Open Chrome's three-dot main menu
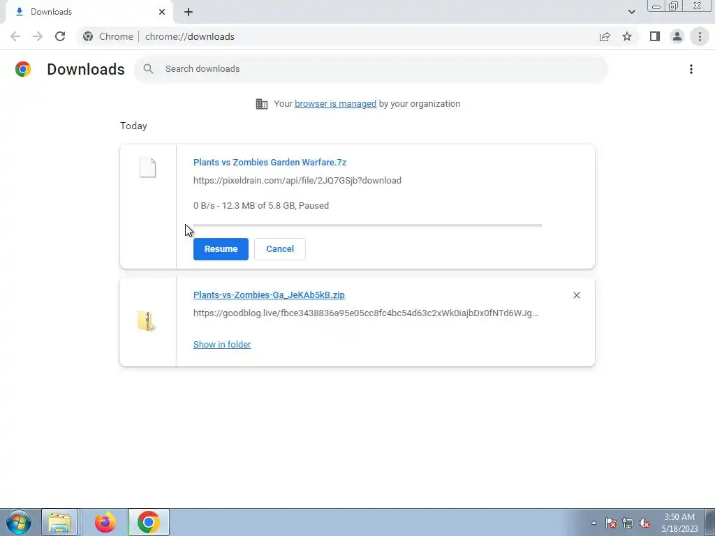The height and width of the screenshot is (536, 715). pos(700,36)
